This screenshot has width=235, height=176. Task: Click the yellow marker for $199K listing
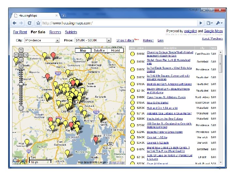(x=132, y=54)
